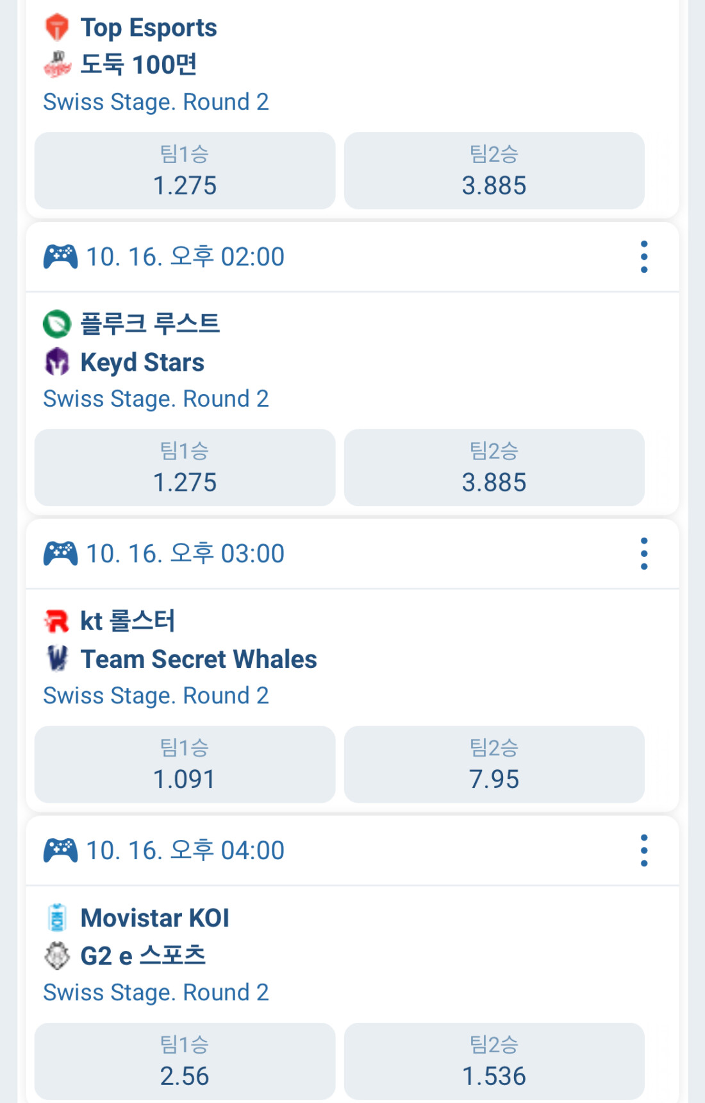Open the Team Secret Whales match name

(x=199, y=659)
